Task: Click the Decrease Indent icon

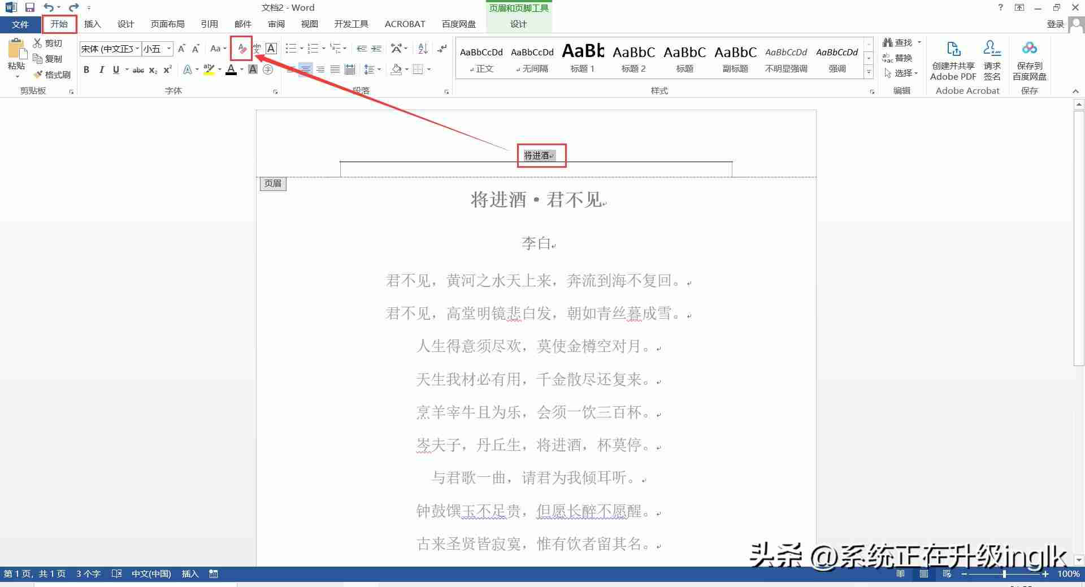Action: (362, 49)
